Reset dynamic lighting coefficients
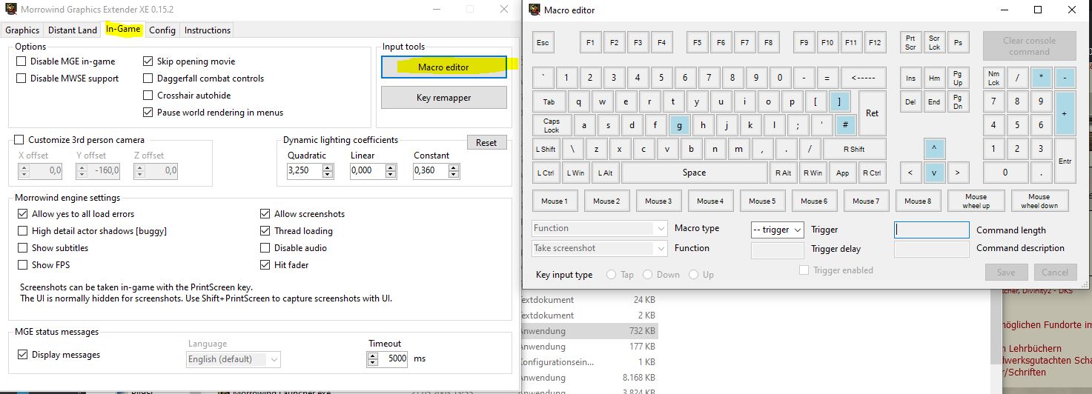 (x=486, y=143)
